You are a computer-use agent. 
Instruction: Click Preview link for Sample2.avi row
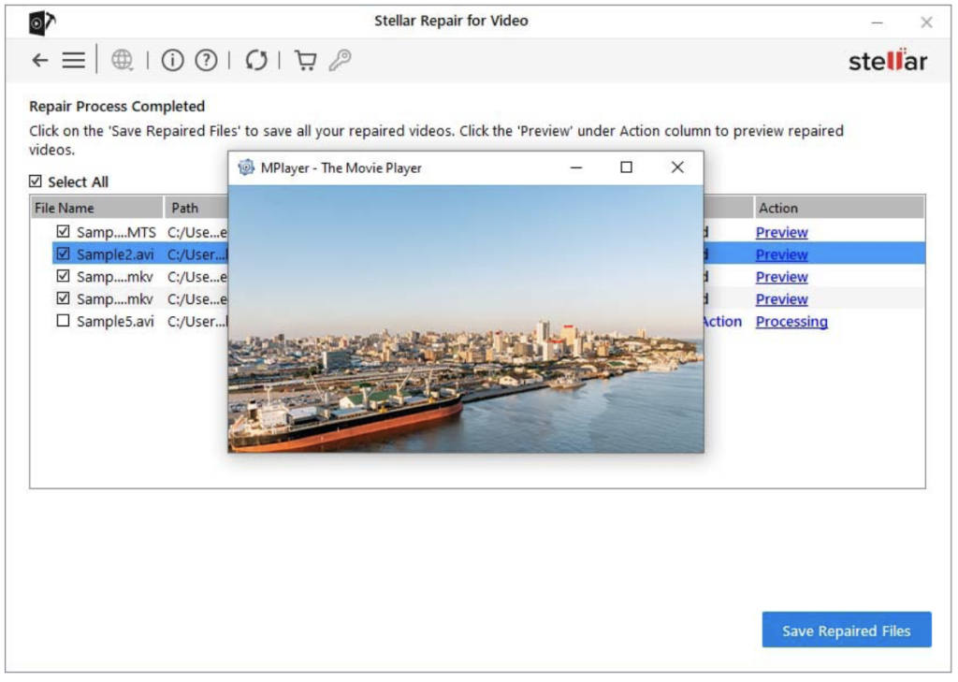click(781, 254)
